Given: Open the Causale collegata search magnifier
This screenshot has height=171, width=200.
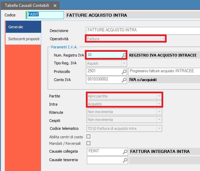Looking at the screenshot, I should (x=125, y=152).
